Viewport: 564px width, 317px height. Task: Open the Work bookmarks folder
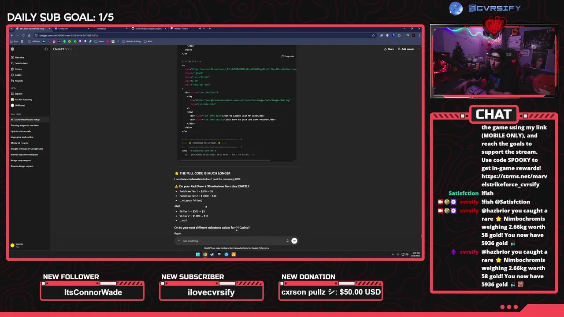tap(148, 41)
